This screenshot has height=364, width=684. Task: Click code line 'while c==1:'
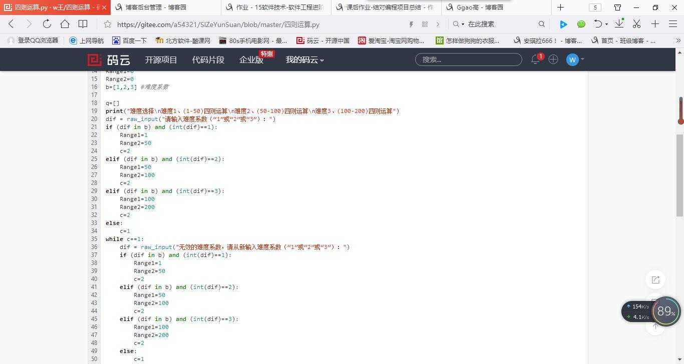click(125, 239)
